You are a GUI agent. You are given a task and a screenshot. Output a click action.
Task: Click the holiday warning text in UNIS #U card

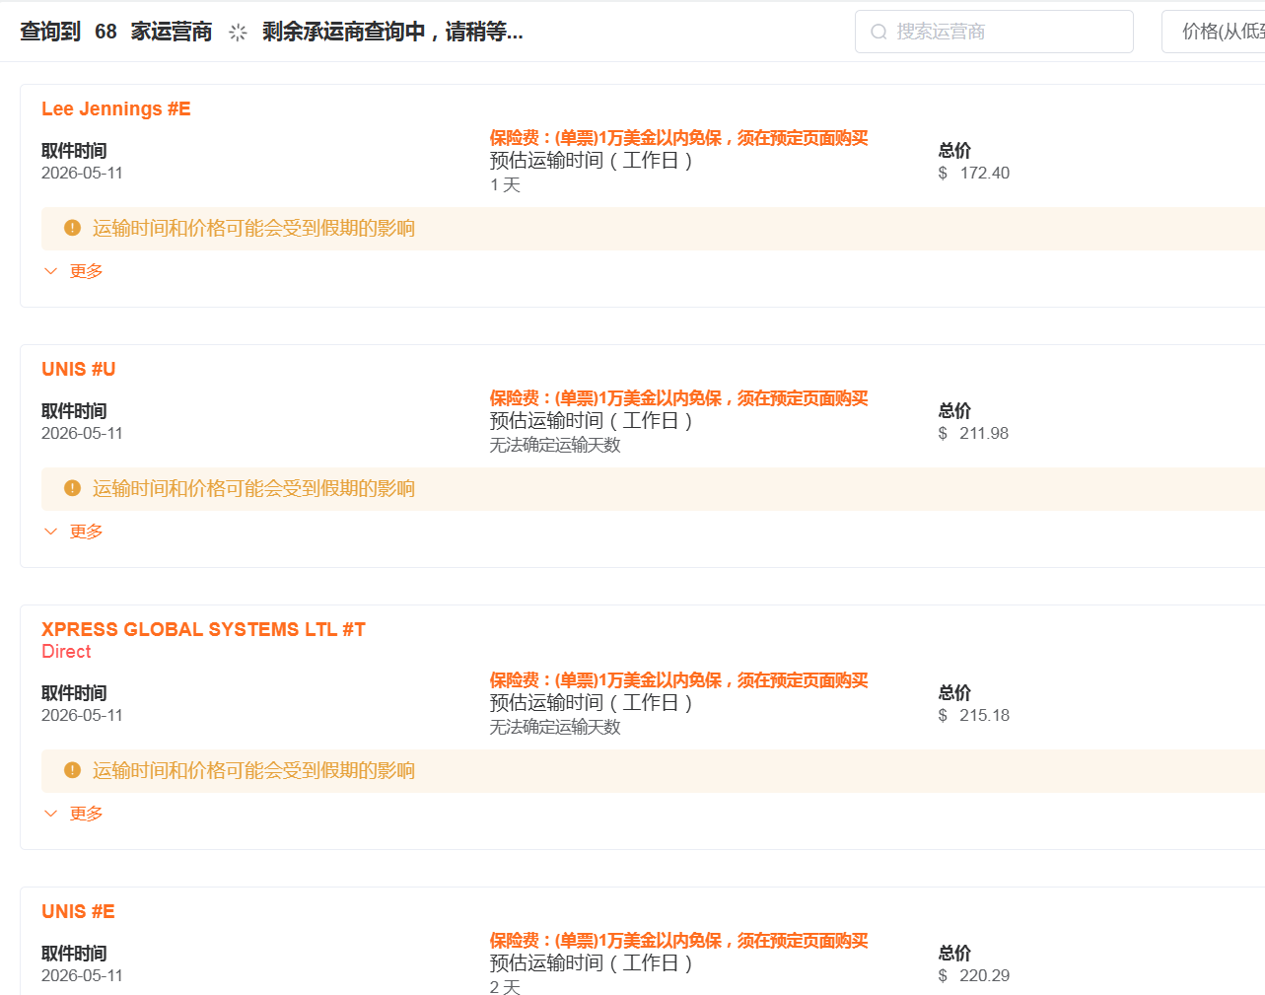tap(253, 489)
